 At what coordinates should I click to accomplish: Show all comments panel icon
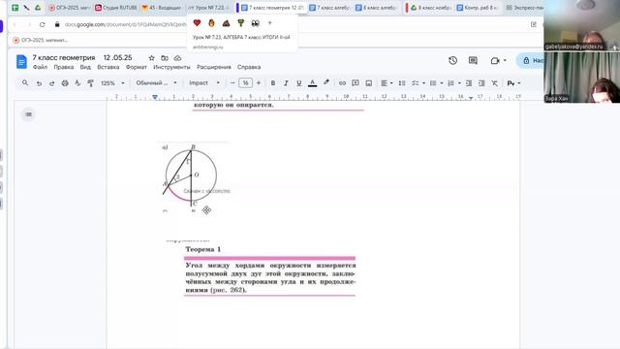pyautogui.click(x=473, y=60)
